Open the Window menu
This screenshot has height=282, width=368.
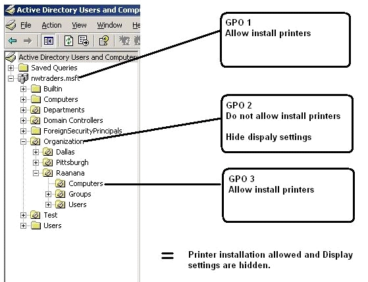[109, 25]
